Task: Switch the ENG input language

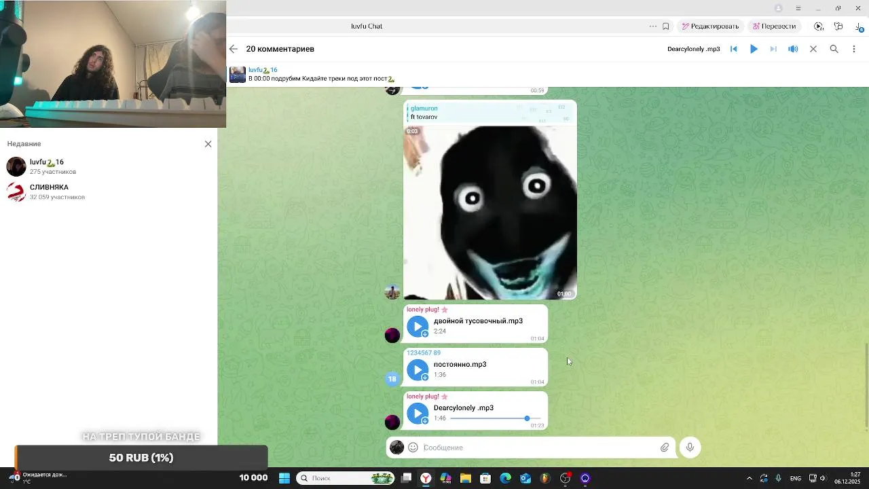Action: pos(796,478)
